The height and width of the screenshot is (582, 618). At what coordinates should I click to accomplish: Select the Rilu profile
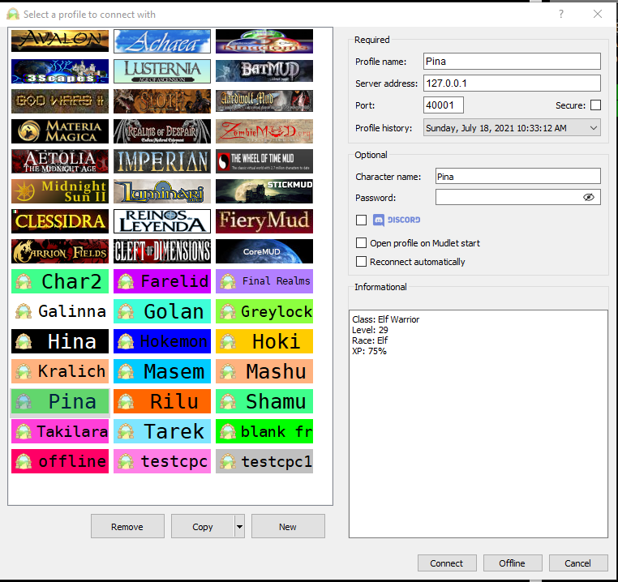click(162, 401)
